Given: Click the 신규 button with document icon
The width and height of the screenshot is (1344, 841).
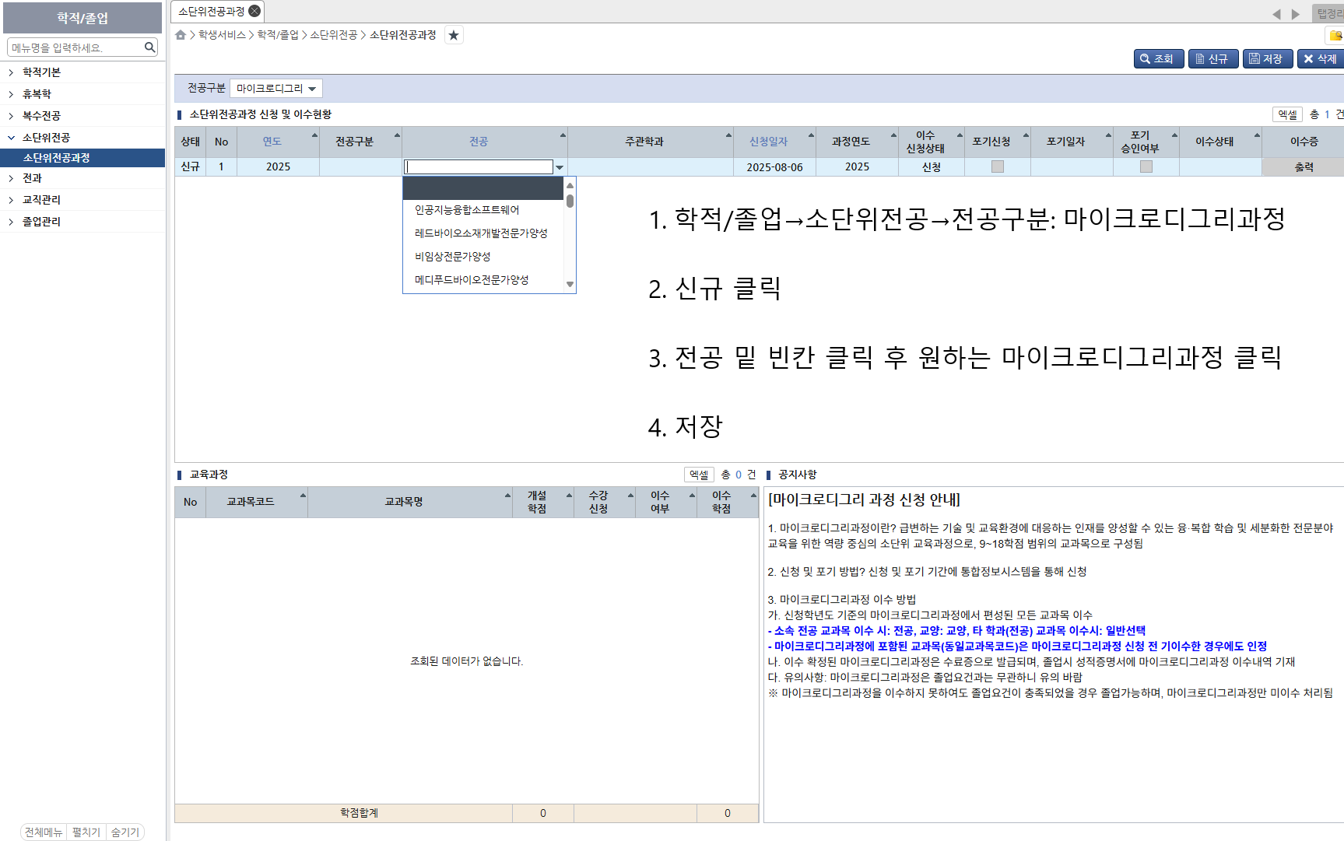Looking at the screenshot, I should [x=1212, y=58].
